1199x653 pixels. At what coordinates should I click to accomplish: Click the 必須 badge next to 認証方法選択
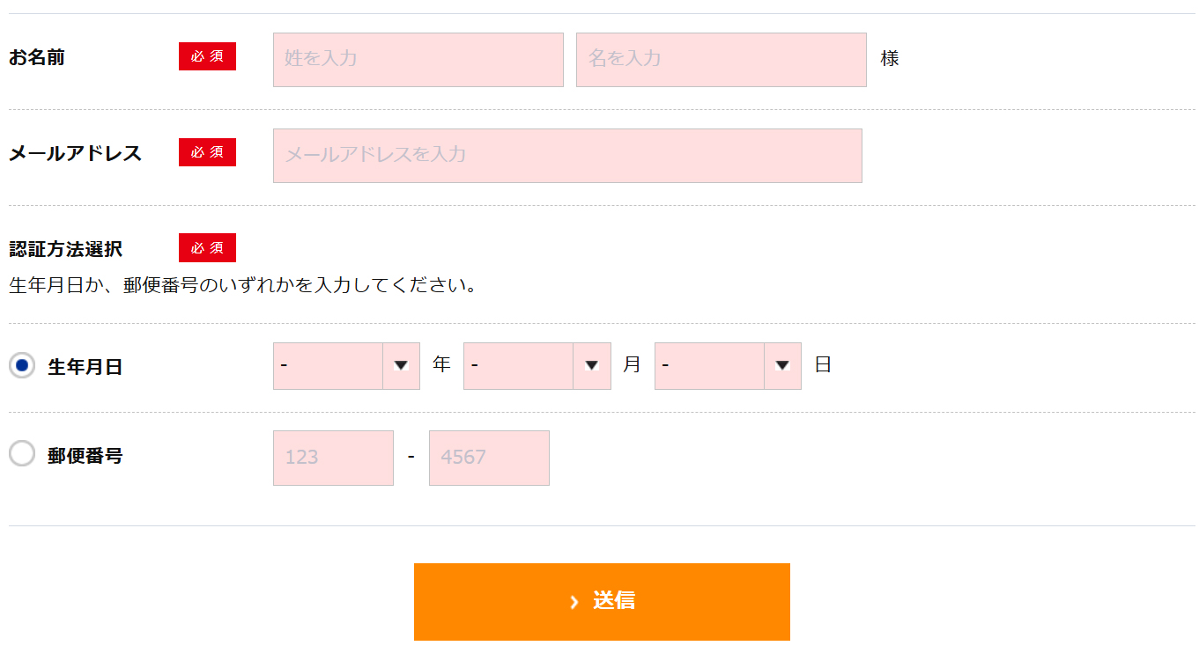tap(207, 247)
